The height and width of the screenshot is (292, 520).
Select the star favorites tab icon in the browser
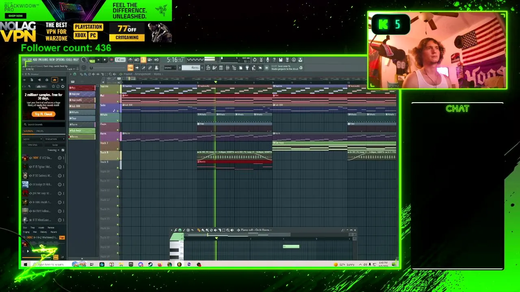pyautogui.click(x=62, y=80)
